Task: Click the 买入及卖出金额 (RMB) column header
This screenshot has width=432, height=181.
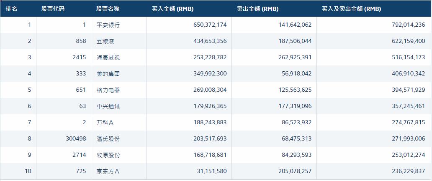Action: click(351, 9)
